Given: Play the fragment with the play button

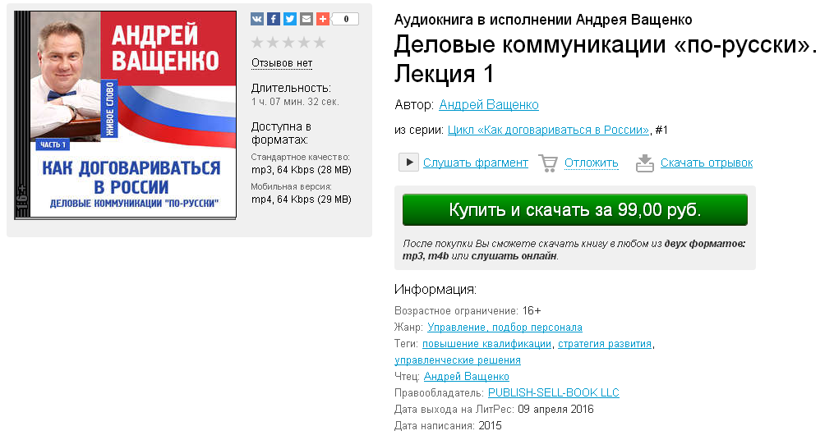Looking at the screenshot, I should pyautogui.click(x=408, y=162).
